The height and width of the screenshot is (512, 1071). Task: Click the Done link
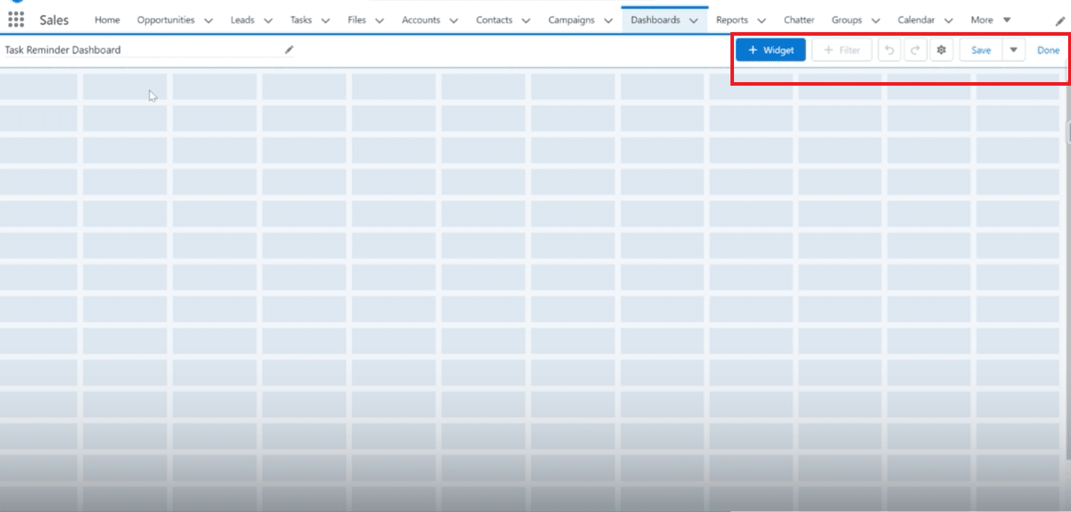(1048, 50)
